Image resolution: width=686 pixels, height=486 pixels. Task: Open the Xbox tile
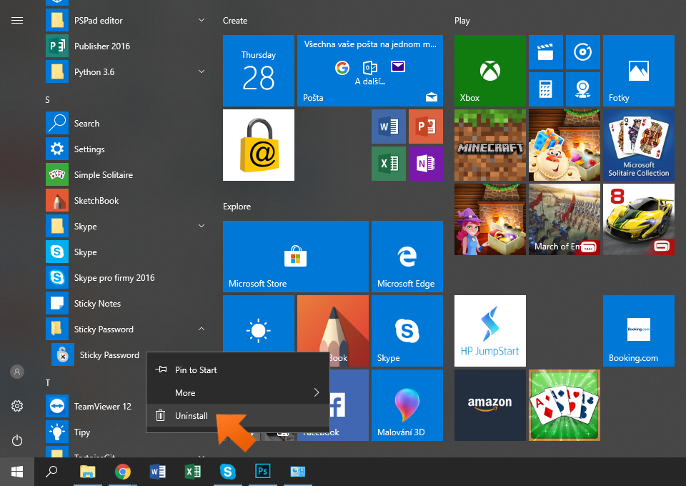490,71
